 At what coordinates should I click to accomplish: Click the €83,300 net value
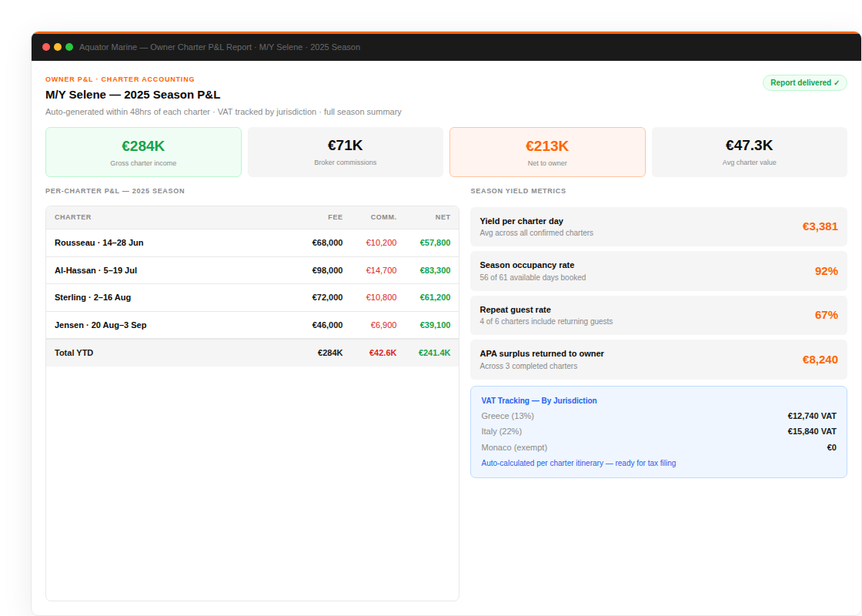coord(436,270)
